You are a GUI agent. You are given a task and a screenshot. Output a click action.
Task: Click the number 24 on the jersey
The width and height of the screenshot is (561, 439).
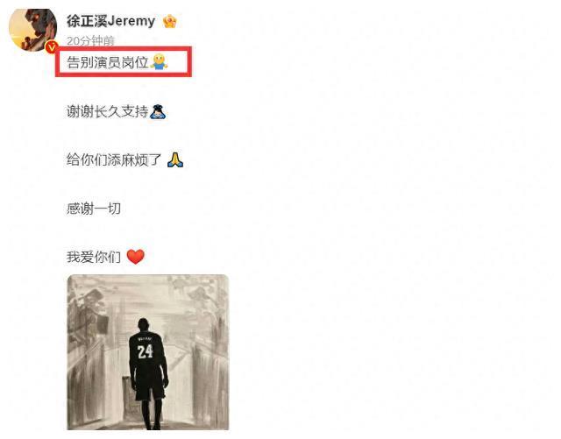(146, 351)
